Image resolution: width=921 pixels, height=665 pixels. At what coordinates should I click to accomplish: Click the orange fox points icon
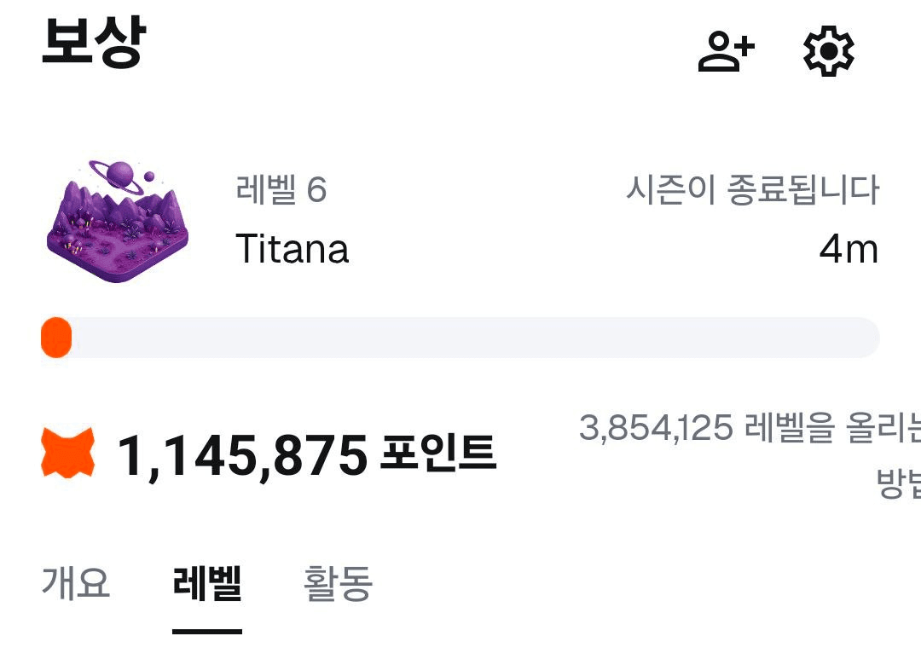tap(68, 454)
